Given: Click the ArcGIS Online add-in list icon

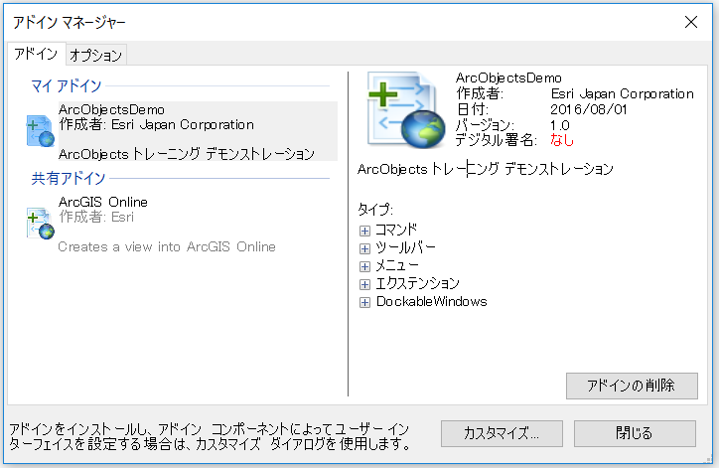Looking at the screenshot, I should 41,224.
